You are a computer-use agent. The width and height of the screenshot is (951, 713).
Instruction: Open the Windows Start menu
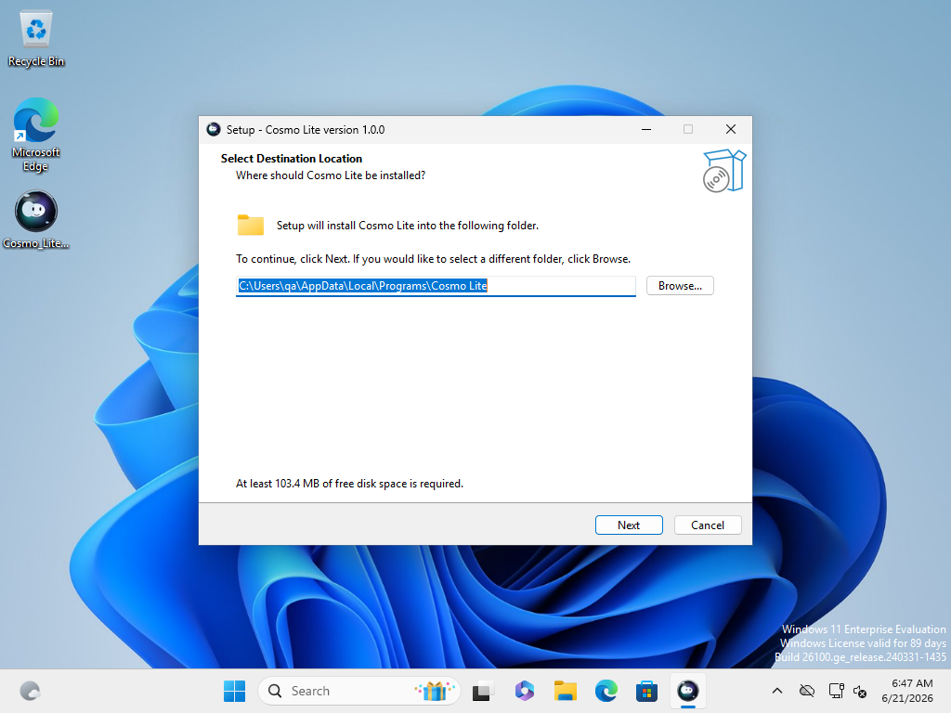(x=234, y=691)
